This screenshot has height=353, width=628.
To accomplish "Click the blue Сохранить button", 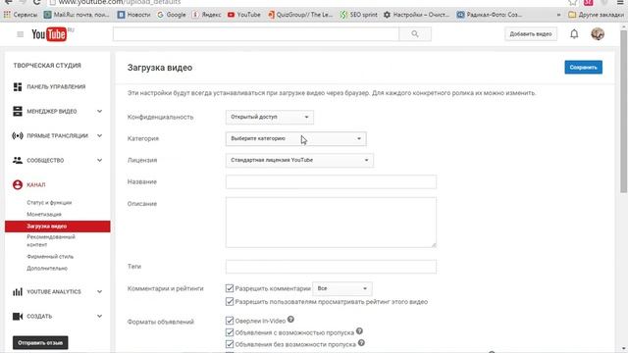I will tap(583, 68).
